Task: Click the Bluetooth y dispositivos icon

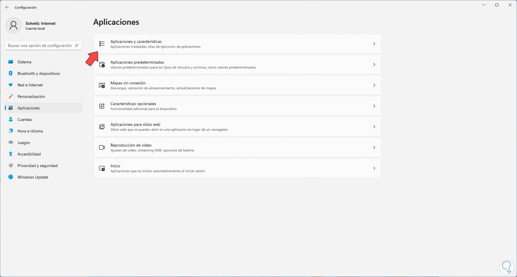Action: (x=11, y=73)
